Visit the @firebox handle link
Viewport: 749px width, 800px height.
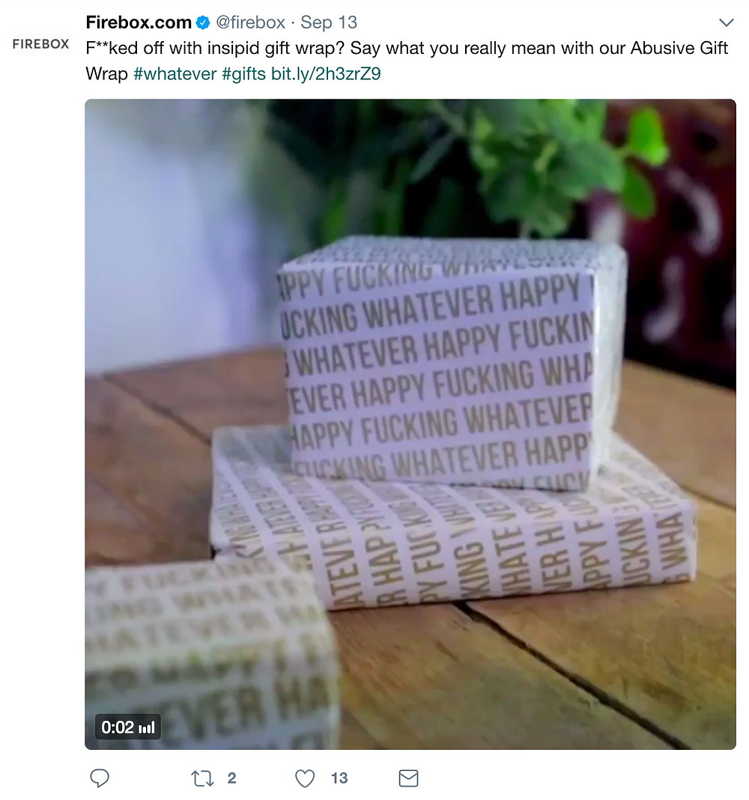(251, 22)
